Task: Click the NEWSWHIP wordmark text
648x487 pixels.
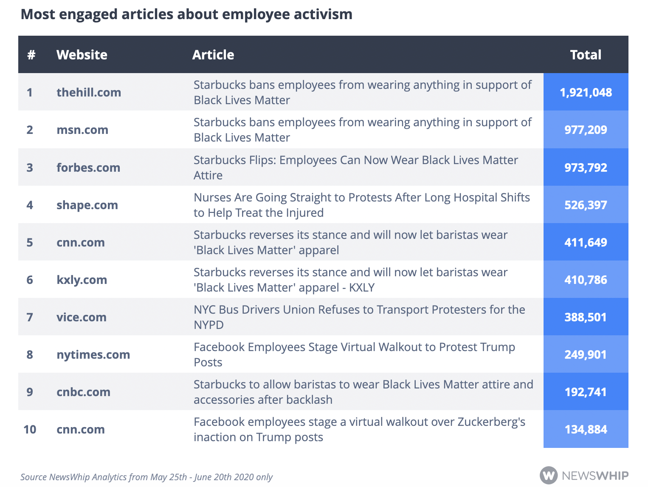Action: tap(595, 476)
